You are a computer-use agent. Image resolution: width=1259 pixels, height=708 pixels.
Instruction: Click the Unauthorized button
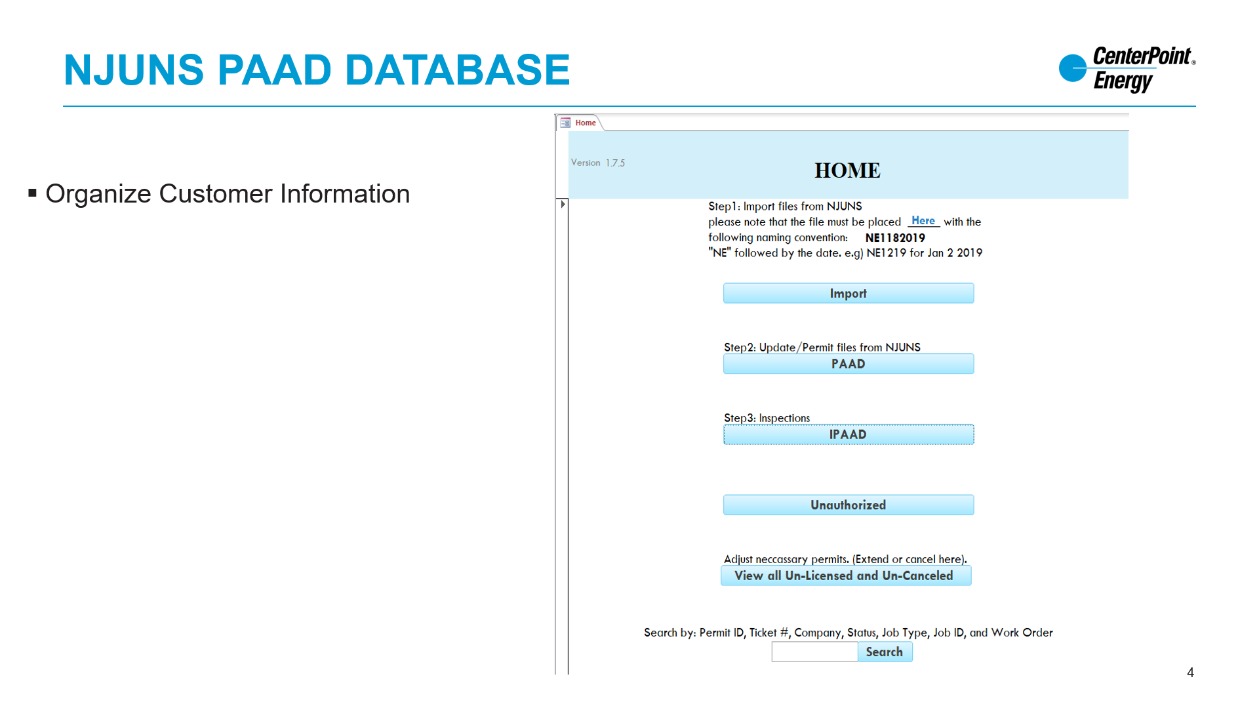click(848, 505)
